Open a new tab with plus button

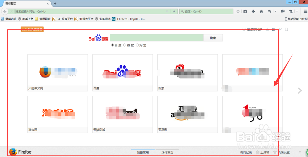(55, 3)
